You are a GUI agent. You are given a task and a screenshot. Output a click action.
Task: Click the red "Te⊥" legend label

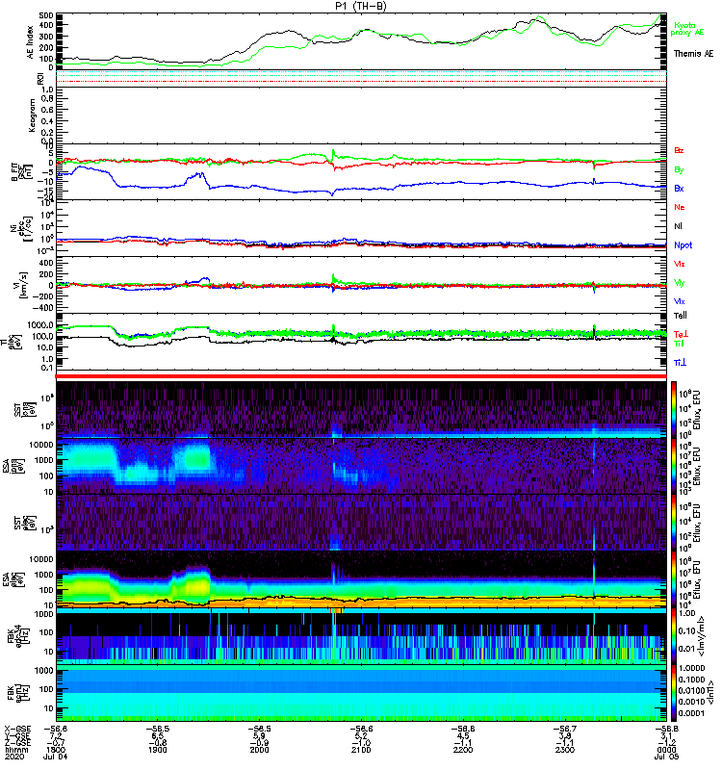coord(681,334)
